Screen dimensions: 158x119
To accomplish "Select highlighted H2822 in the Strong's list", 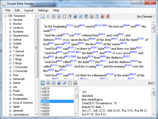I will click(57, 101).
